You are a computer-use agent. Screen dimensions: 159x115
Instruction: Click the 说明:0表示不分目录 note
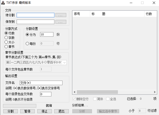click(x=19, y=99)
